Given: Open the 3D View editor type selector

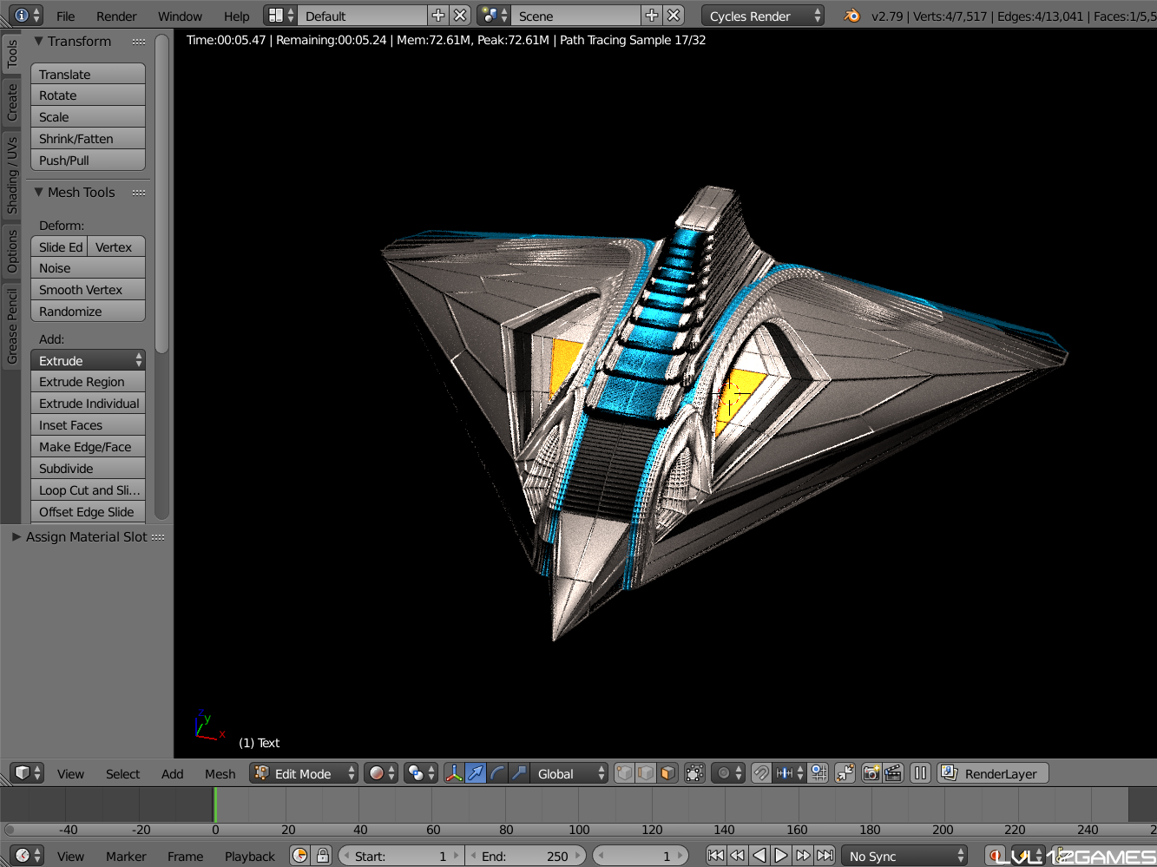Looking at the screenshot, I should click(x=27, y=773).
